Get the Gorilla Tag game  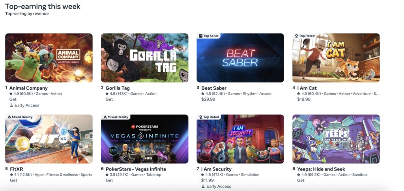tap(109, 99)
